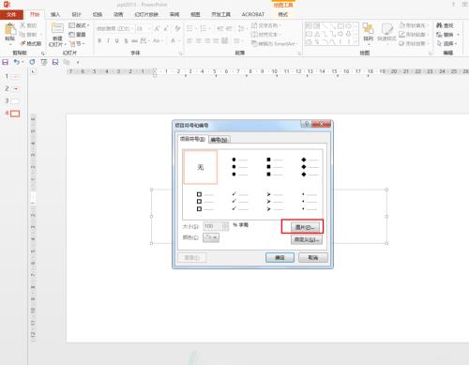Choose the filled round bullet style
The image size is (469, 365).
click(240, 167)
